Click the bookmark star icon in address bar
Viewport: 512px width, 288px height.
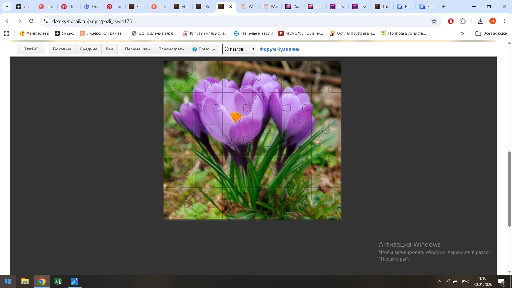pyautogui.click(x=434, y=21)
